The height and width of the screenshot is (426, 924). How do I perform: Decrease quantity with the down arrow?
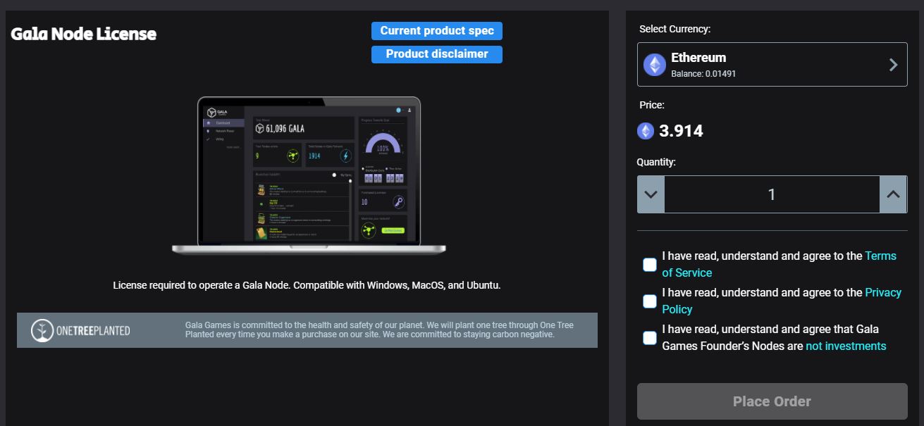pyautogui.click(x=651, y=194)
